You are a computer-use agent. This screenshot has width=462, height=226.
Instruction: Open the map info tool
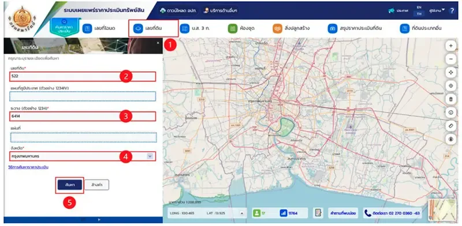[x=450, y=112]
